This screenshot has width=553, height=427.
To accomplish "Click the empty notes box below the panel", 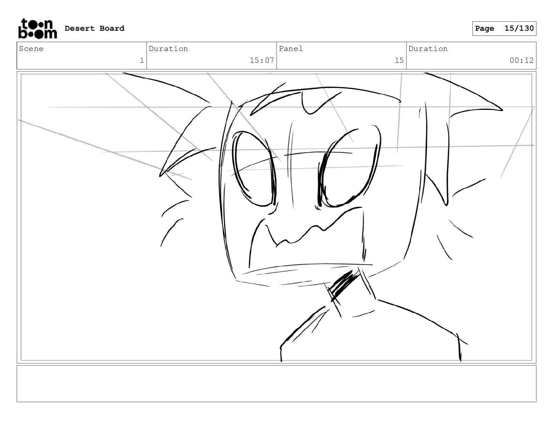I will (276, 383).
